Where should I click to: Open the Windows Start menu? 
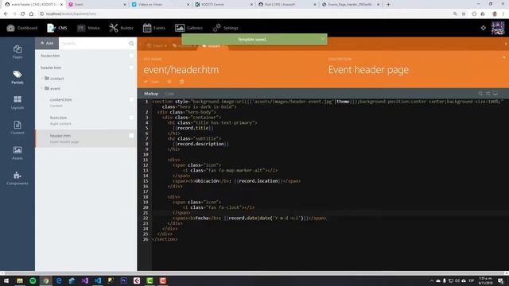(x=6, y=280)
